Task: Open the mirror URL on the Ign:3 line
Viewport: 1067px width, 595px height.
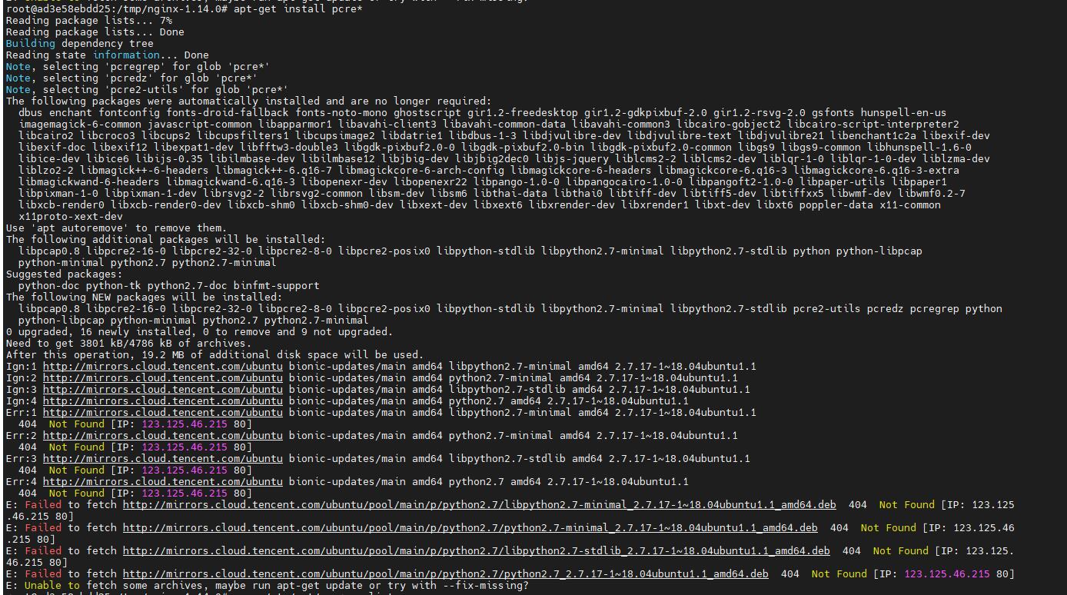Action: click(162, 390)
